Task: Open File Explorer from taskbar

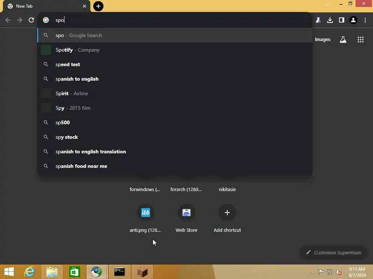Action: pos(52,272)
